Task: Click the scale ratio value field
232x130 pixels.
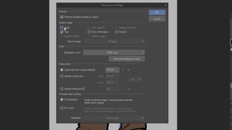Action: [x=112, y=70]
